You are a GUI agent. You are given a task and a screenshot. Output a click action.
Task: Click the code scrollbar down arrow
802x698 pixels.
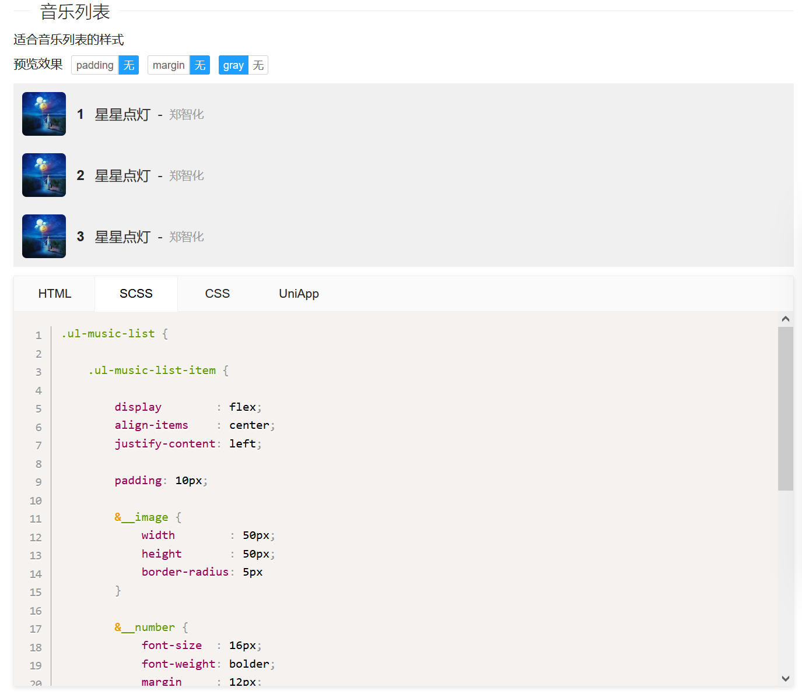tap(786, 678)
